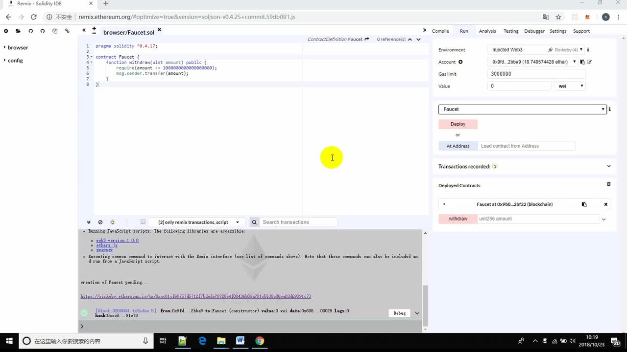627x352 pixels.
Task: Open the Analysis tab
Action: [x=487, y=31]
